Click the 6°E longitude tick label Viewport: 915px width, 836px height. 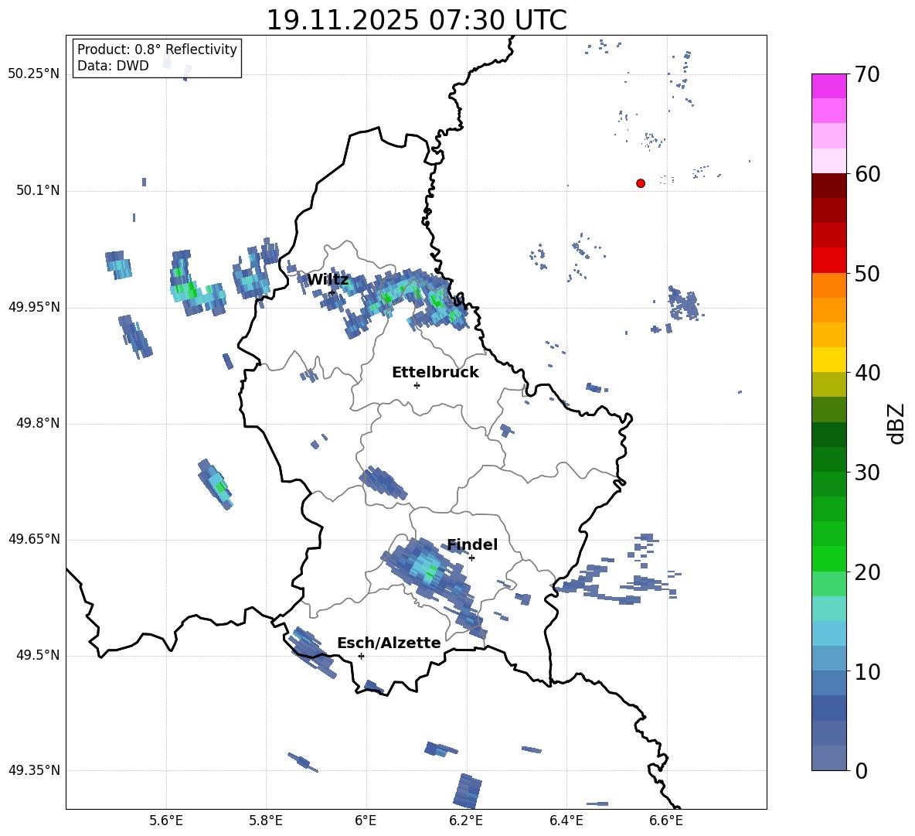(x=366, y=821)
